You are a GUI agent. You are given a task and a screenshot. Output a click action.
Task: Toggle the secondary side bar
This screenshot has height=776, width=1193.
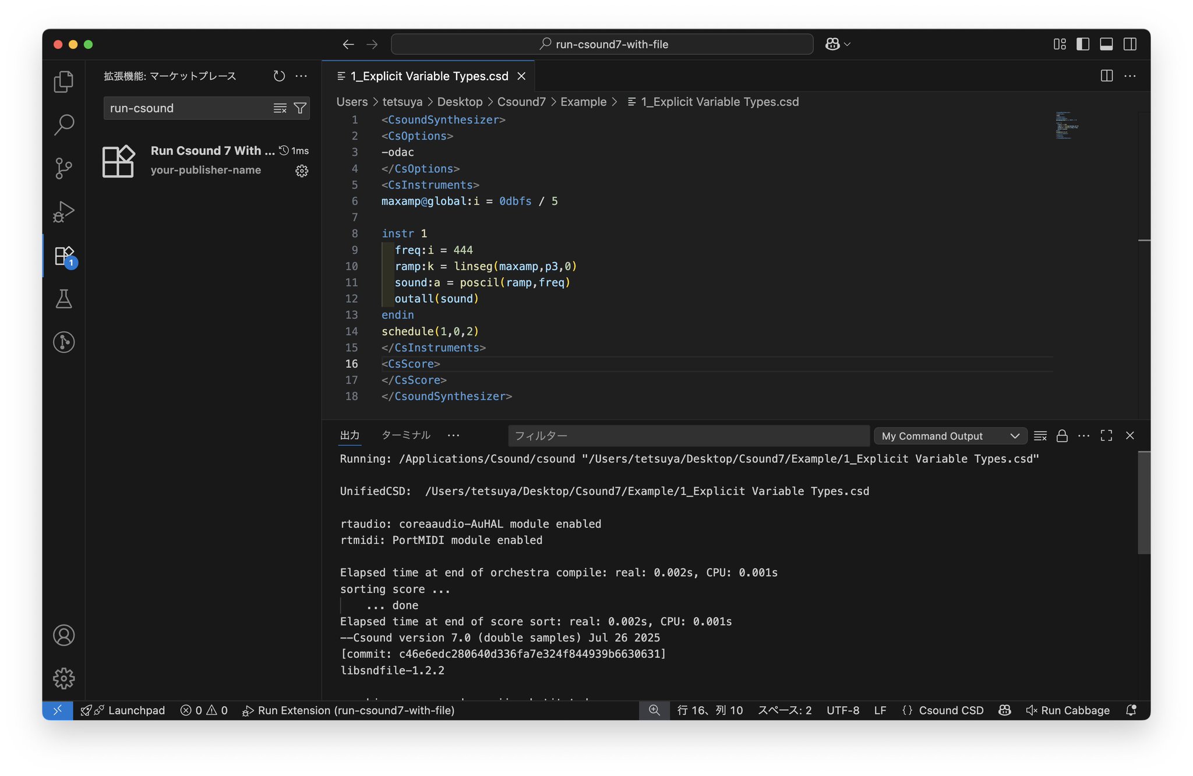[x=1130, y=44]
